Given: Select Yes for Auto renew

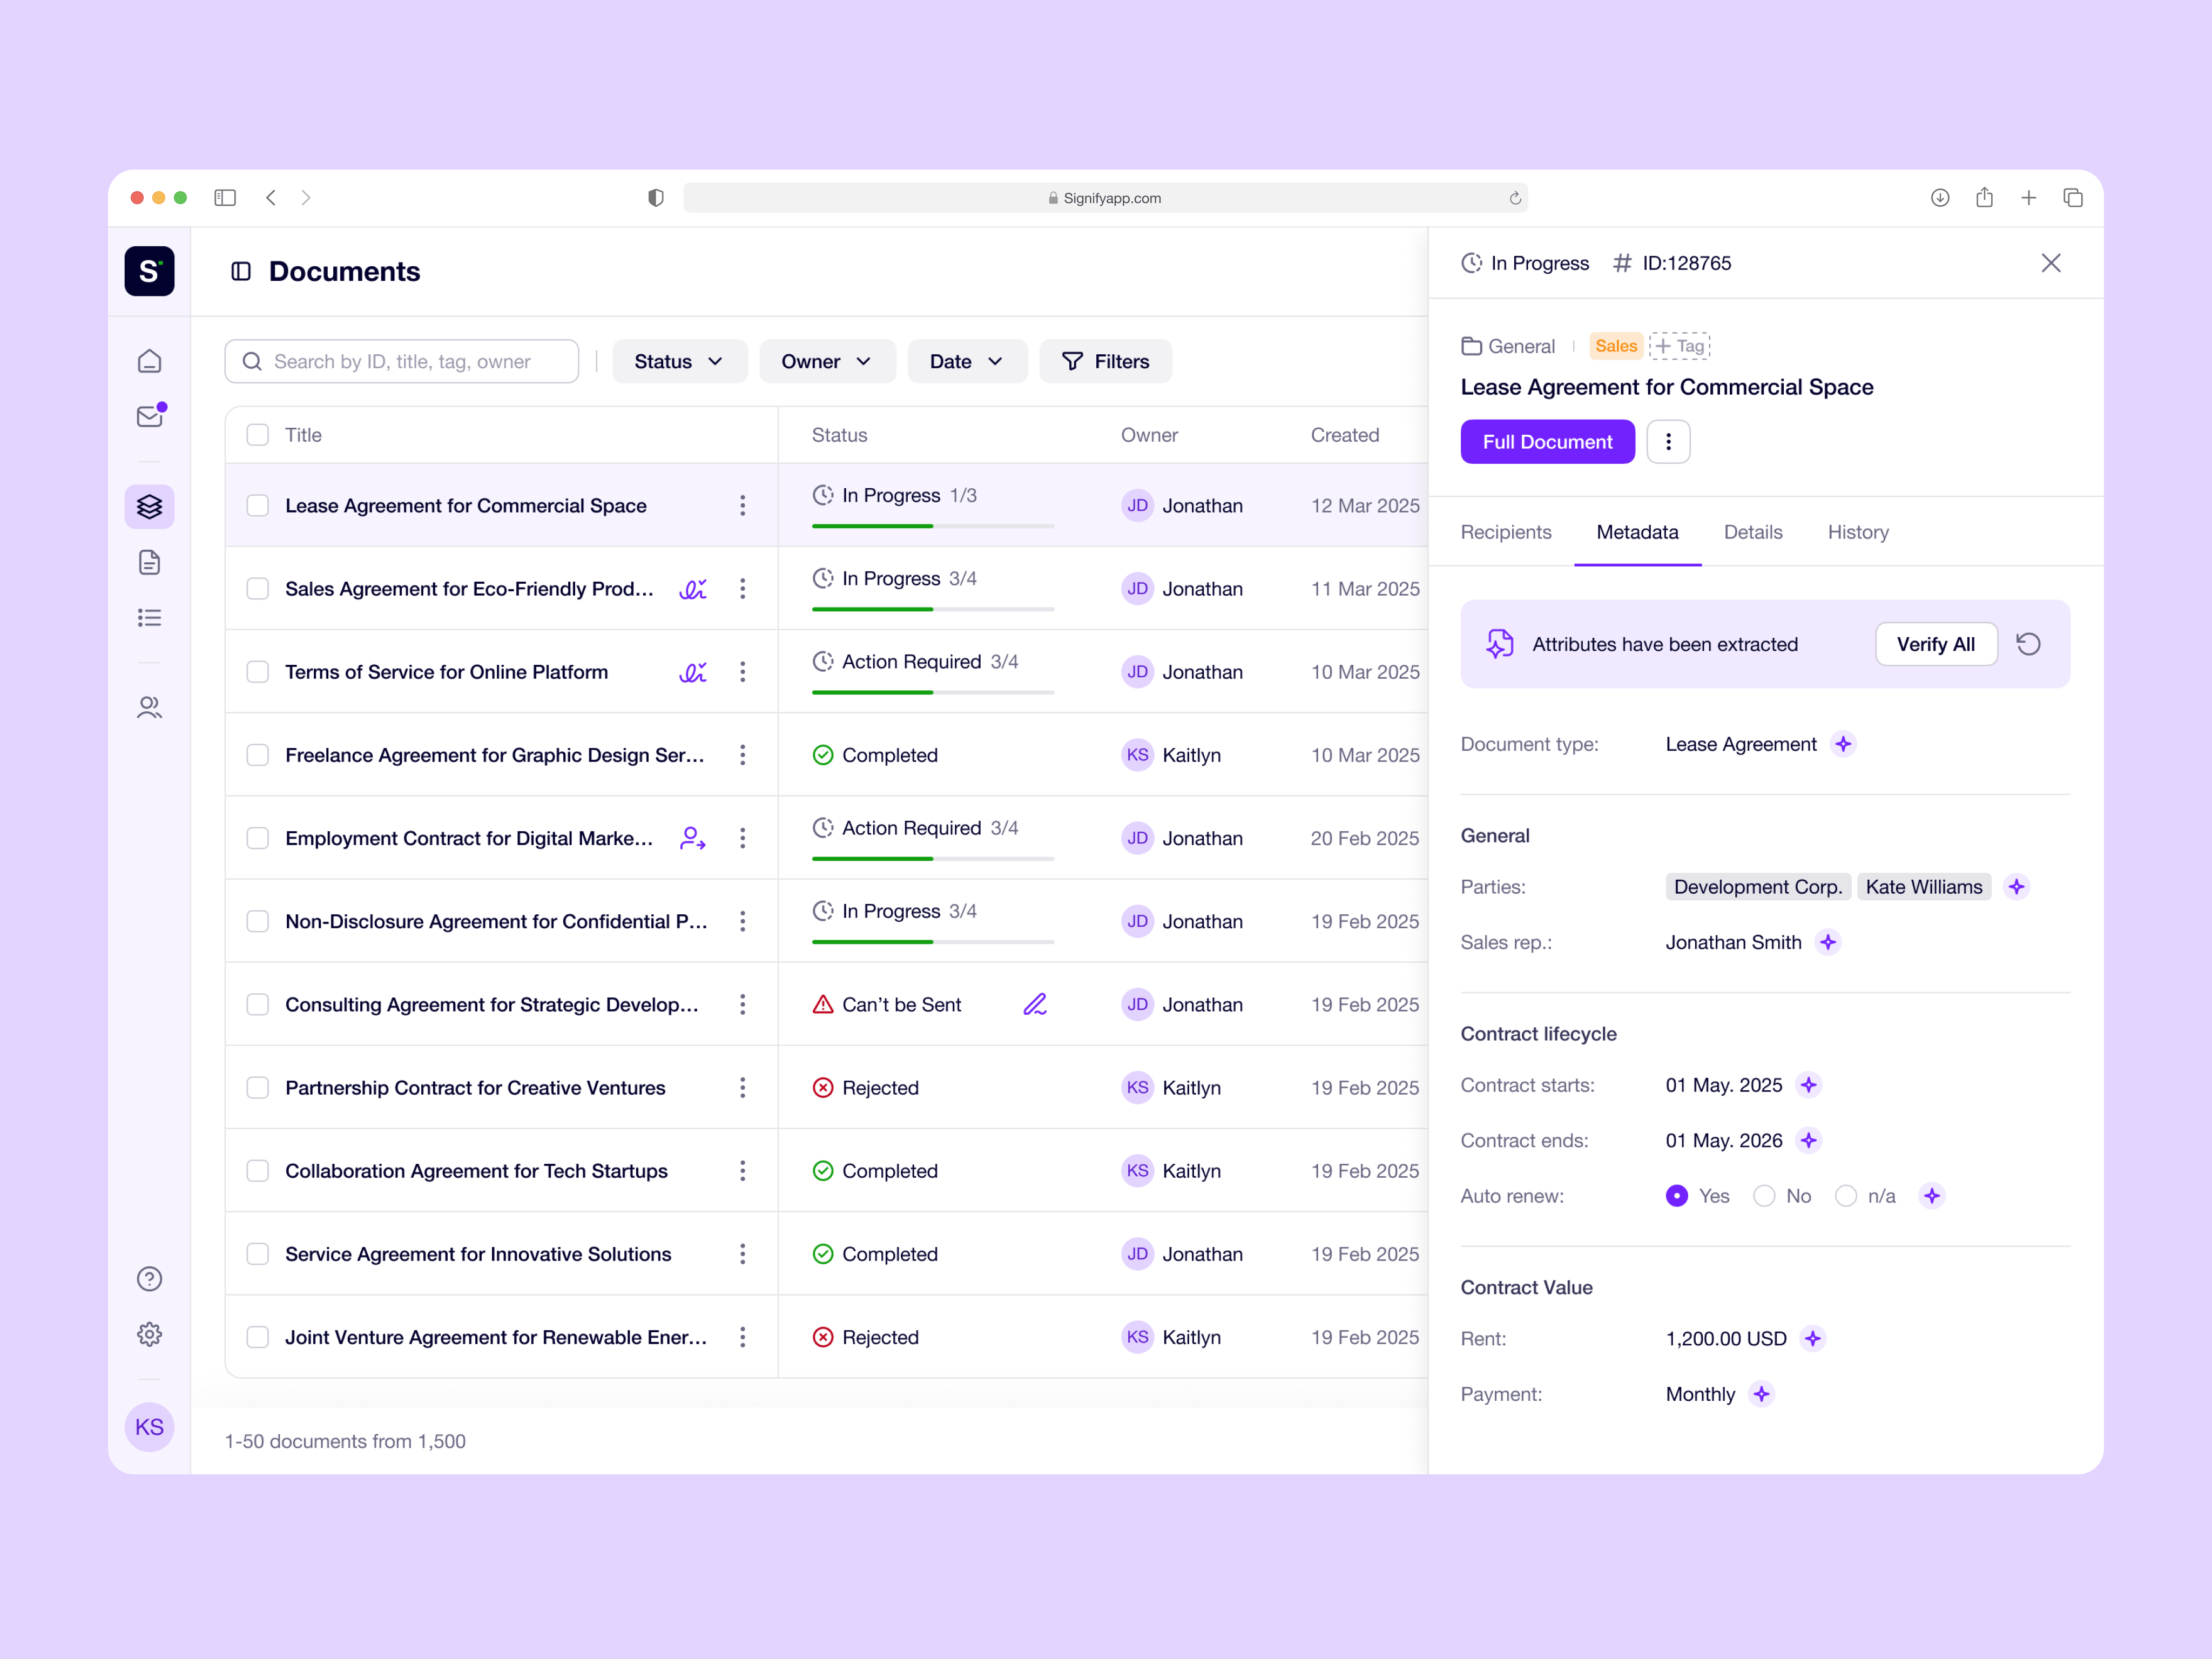Looking at the screenshot, I should click(x=1677, y=1196).
